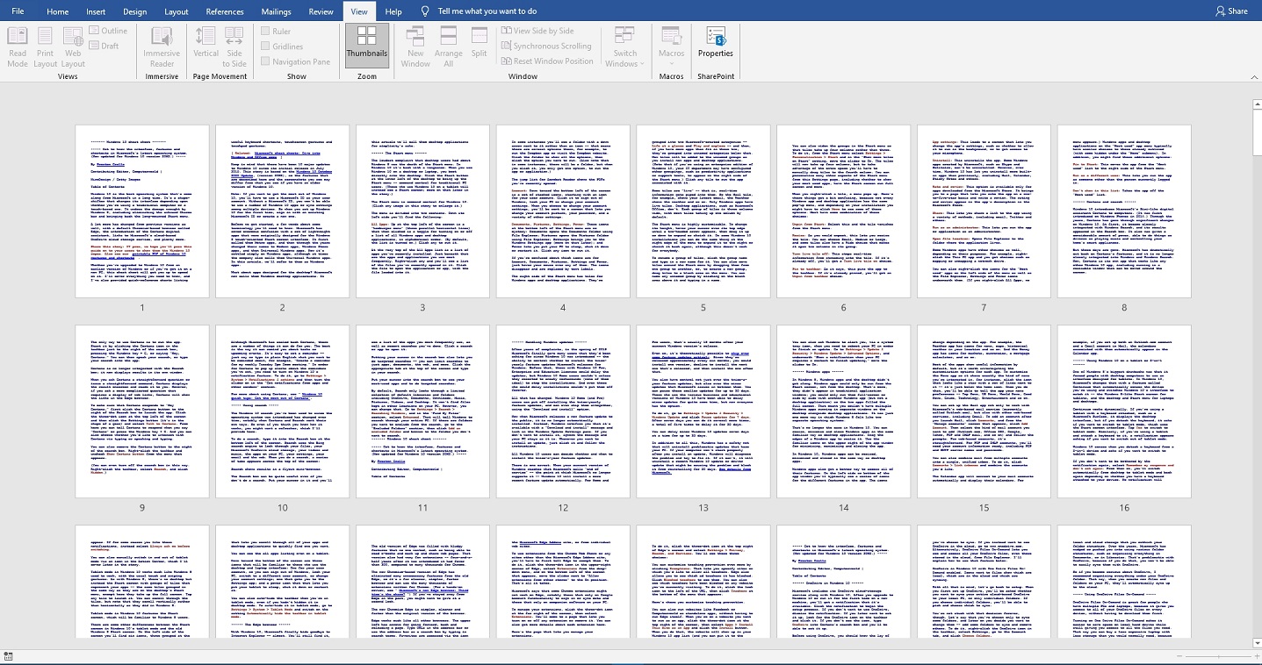Click Tell me what you want to do

487,11
